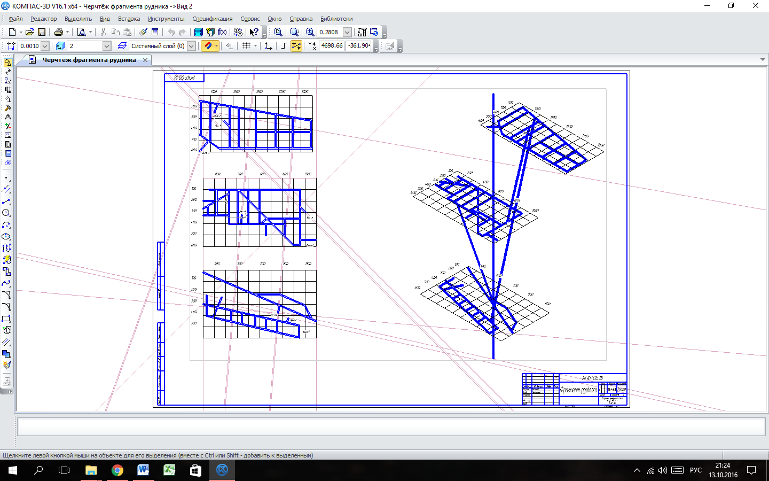Open the zoom scale 0.2808 dropdown
The width and height of the screenshot is (769, 481).
coord(347,32)
